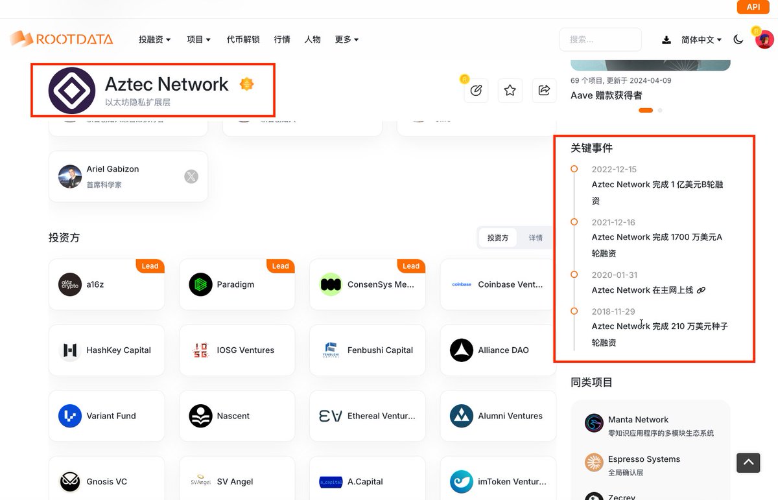Click the share icon button

tap(545, 90)
